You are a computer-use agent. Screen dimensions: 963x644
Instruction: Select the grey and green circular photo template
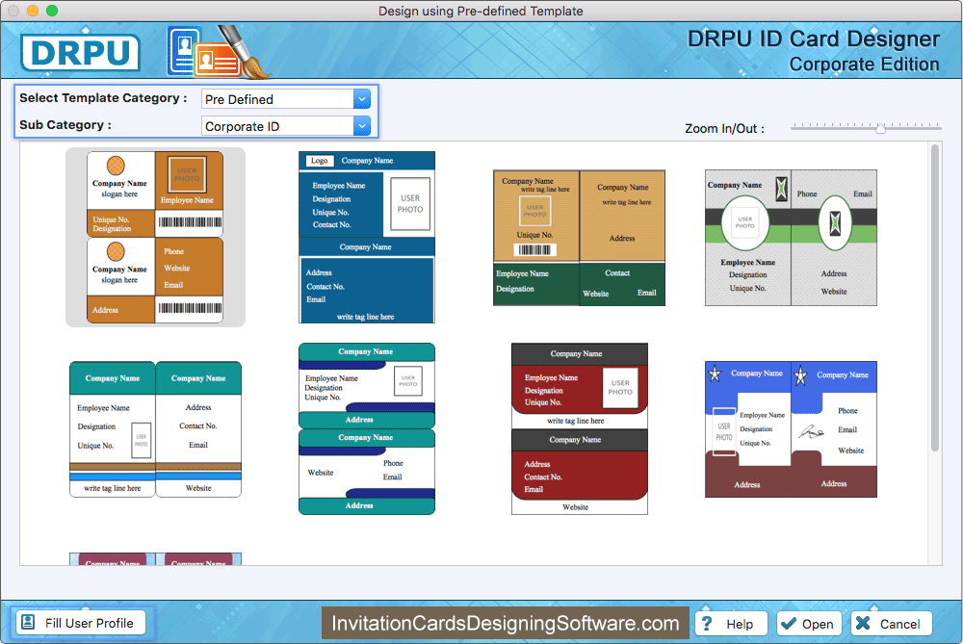(x=791, y=238)
